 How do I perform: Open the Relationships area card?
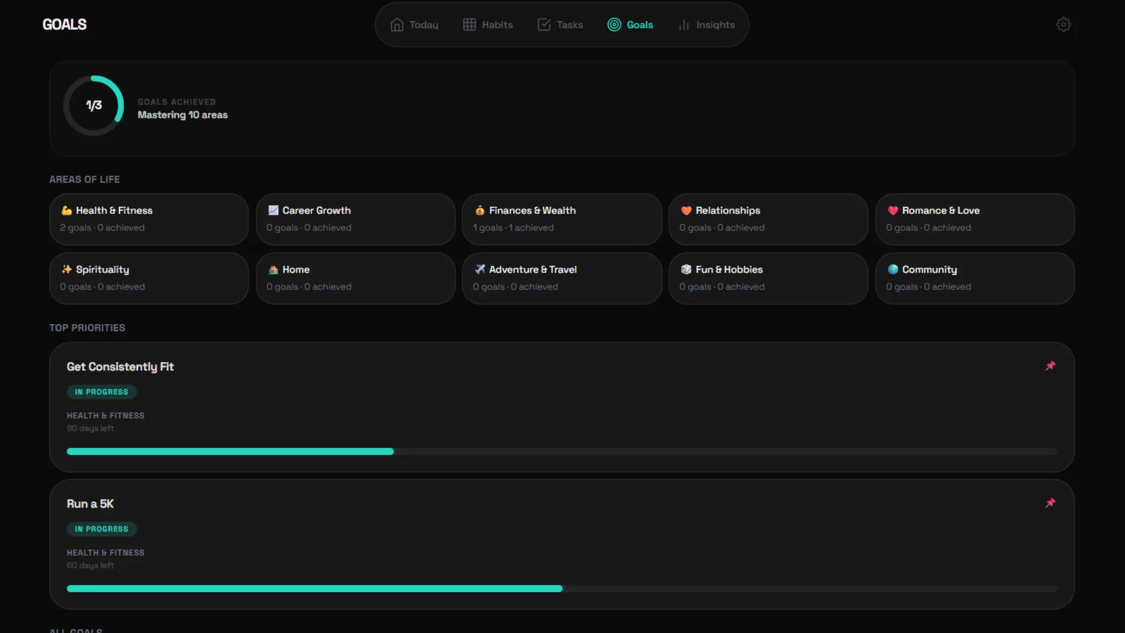[x=768, y=219]
